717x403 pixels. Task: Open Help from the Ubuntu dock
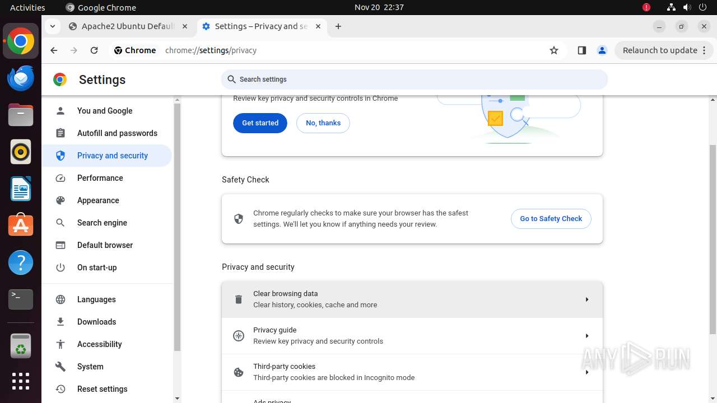click(x=21, y=263)
